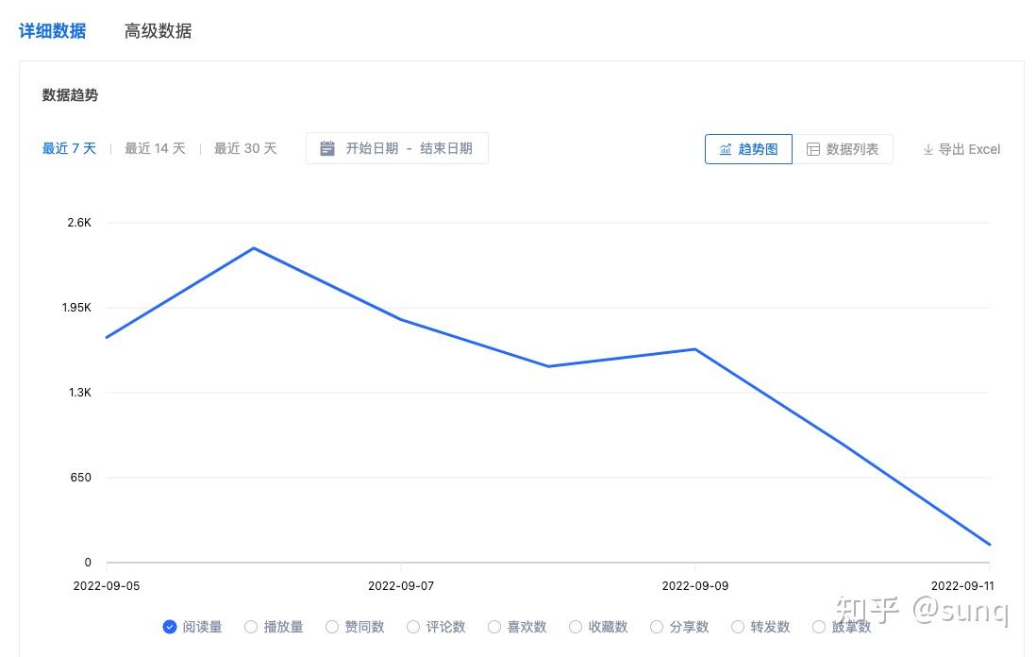Click the calendar icon in date picker
Viewport: 1036px width, 657px height.
(327, 148)
